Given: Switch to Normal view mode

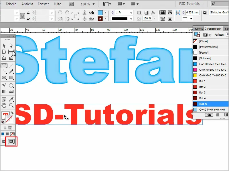Looking at the screenshot, I should coord(4,141).
